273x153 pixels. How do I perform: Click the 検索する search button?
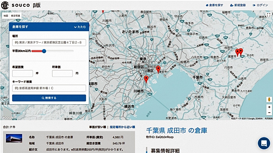pyautogui.click(x=49, y=98)
